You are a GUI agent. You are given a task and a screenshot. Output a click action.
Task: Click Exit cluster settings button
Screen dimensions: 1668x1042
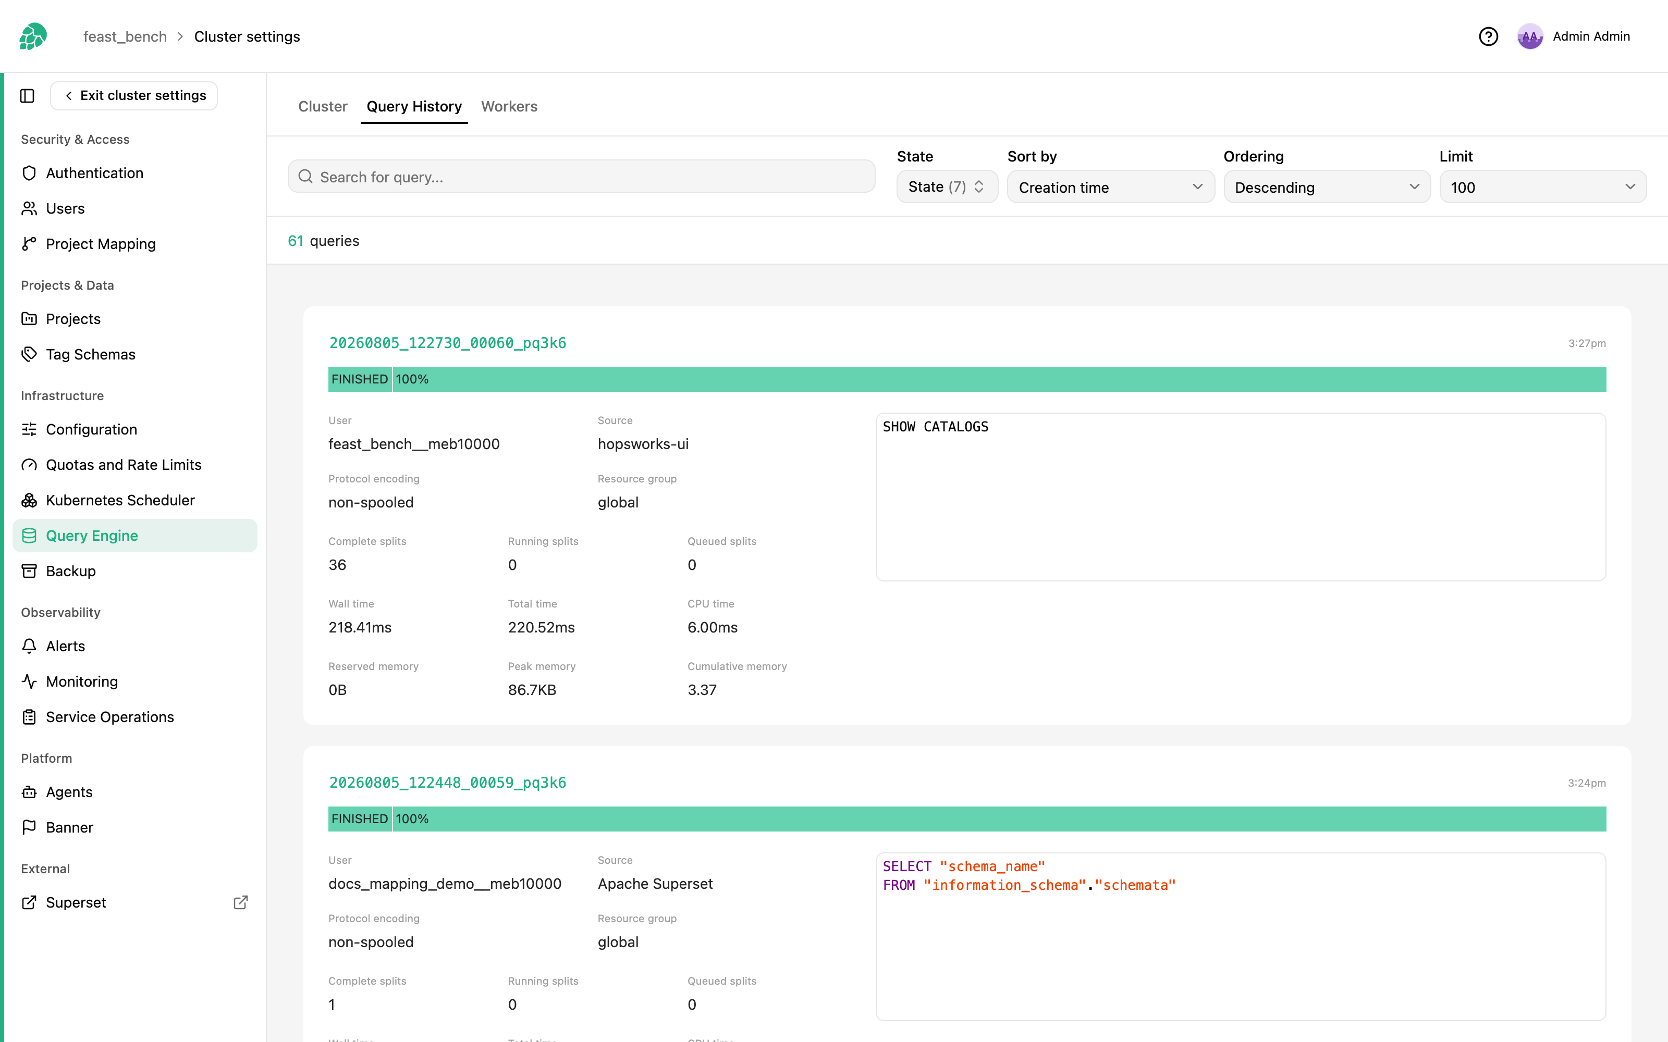(x=134, y=96)
